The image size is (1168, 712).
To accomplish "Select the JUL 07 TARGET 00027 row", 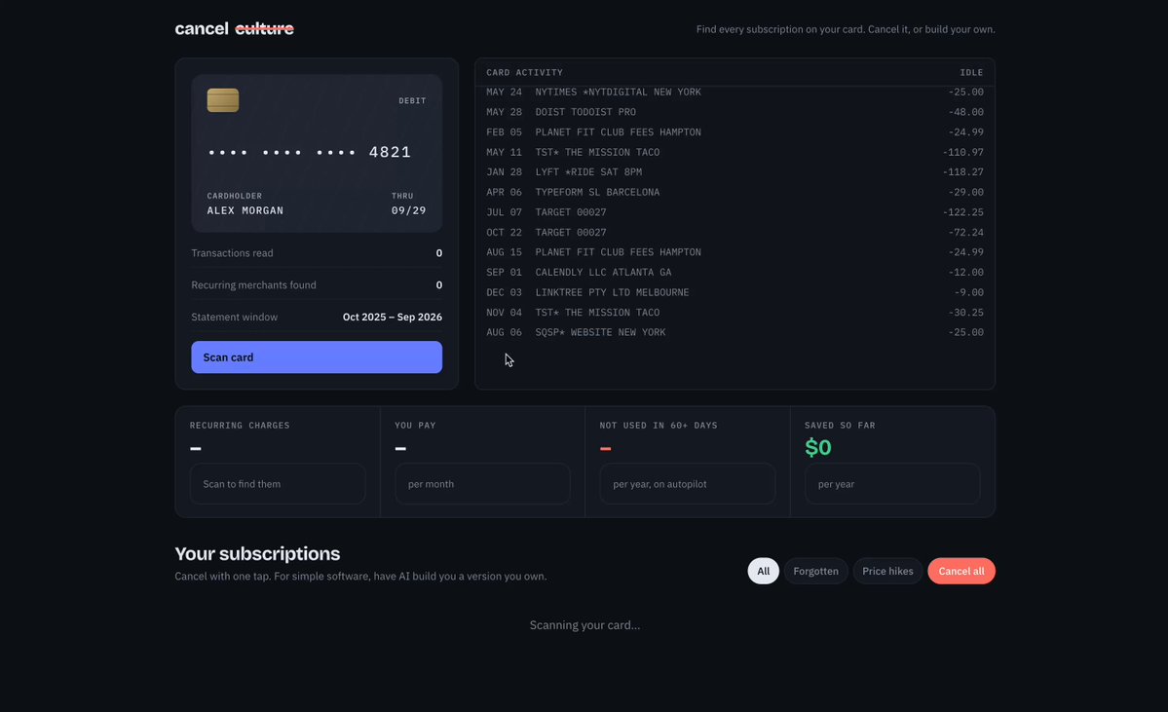I will click(x=735, y=212).
